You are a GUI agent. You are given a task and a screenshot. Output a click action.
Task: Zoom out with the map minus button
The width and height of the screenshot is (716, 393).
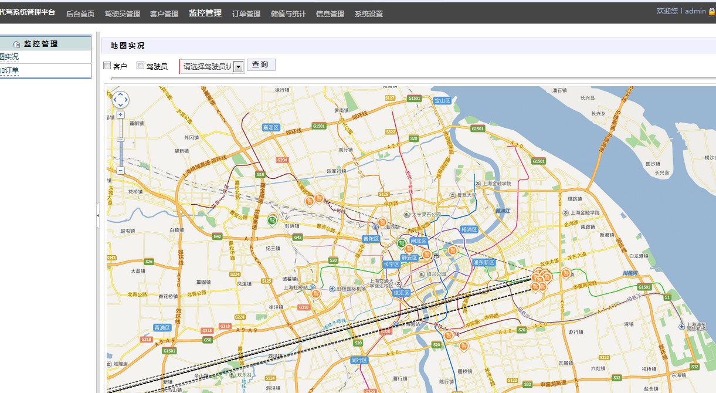[x=120, y=170]
